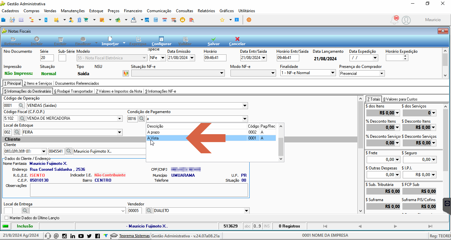Select A prazo payment condition
The width and height of the screenshot is (451, 240).
211,132
